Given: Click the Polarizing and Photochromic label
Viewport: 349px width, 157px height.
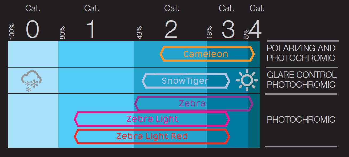Looking at the screenshot, I should click(301, 53).
